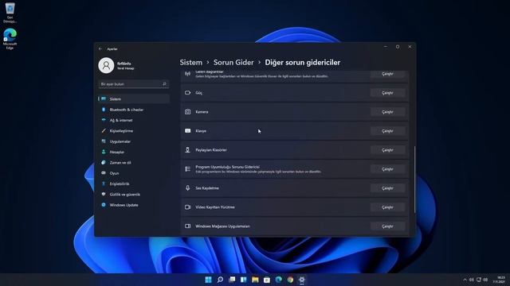Run the Program Uyumluluğu Sorunu Giderici

[x=387, y=169]
